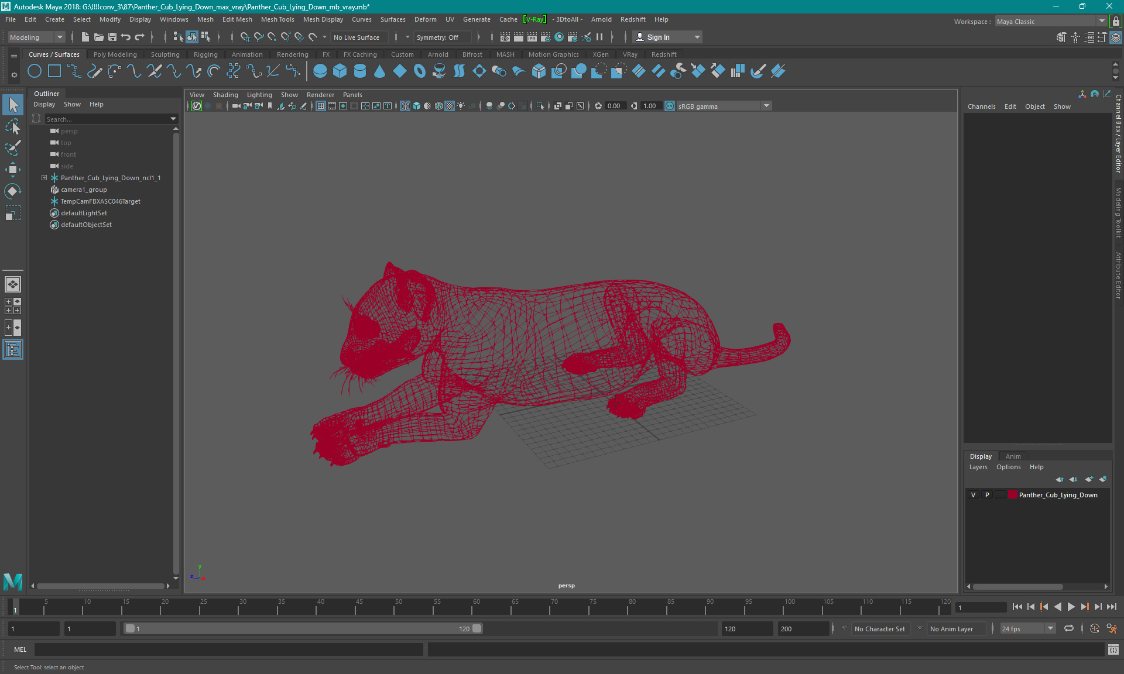Open the script editor button
This screenshot has height=674, width=1124.
pyautogui.click(x=1113, y=649)
